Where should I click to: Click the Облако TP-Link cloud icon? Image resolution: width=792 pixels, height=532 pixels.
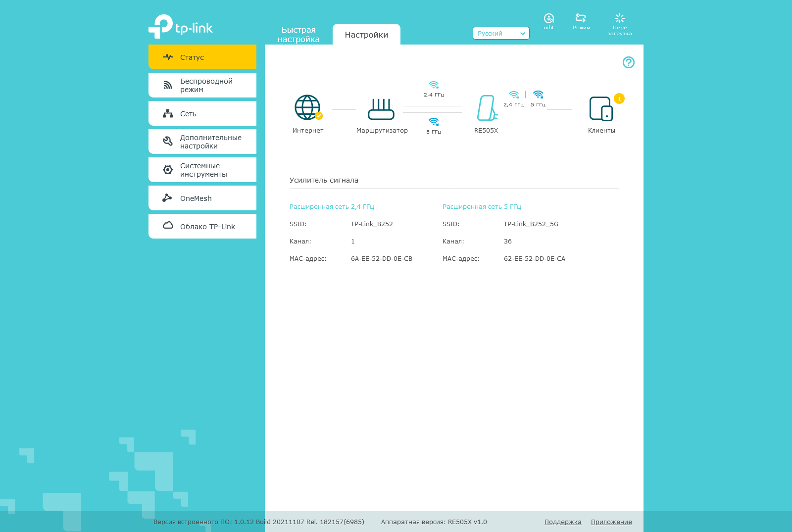[168, 226]
